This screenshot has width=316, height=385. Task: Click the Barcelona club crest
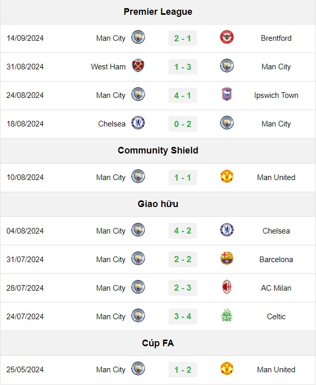pos(227,259)
